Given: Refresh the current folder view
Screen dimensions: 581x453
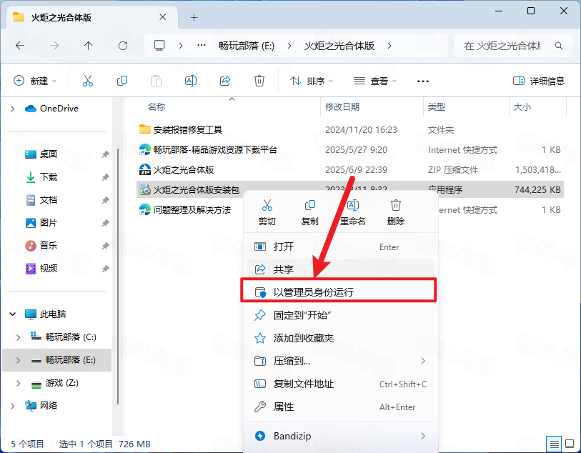Looking at the screenshot, I should (123, 46).
